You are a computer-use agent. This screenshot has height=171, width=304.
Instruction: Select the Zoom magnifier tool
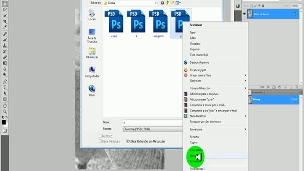point(5,112)
